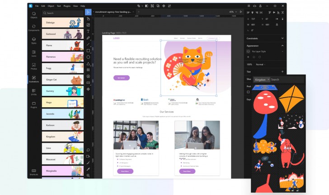Click the create component diamond icon

coord(164,6)
